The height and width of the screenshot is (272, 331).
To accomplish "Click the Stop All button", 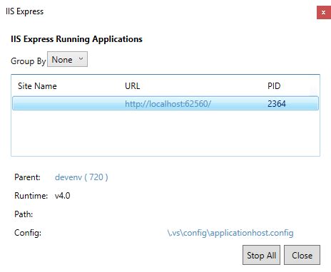I will 261,255.
